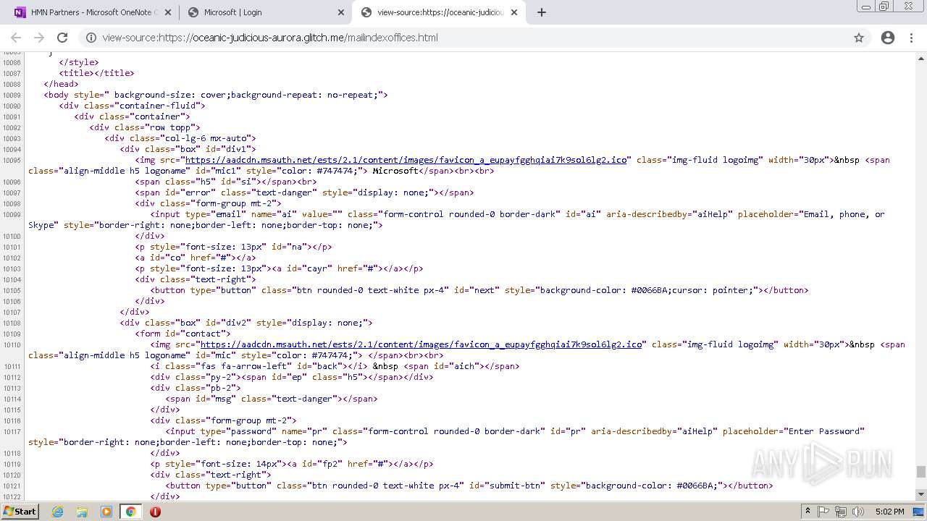Click the div id "div2" source line

(x=246, y=323)
